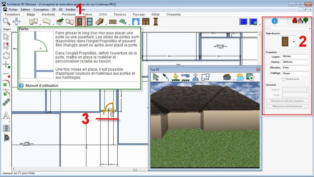
Task: Select the Window tool icon
Action: [x=90, y=22]
